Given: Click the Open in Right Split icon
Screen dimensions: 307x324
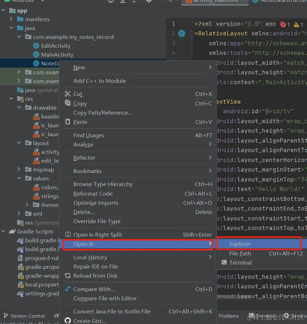Looking at the screenshot, I should click(68, 234).
